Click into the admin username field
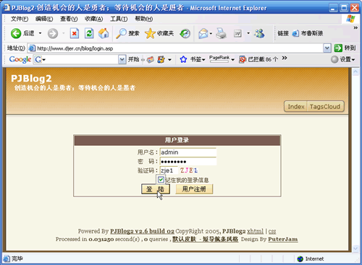The width and height of the screenshot is (362, 265). [188, 152]
